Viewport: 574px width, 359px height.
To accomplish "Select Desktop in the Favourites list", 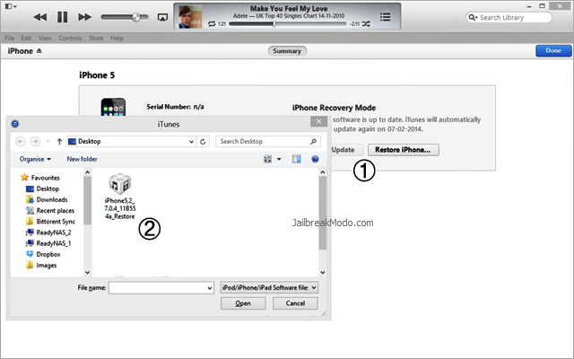I will 42,188.
